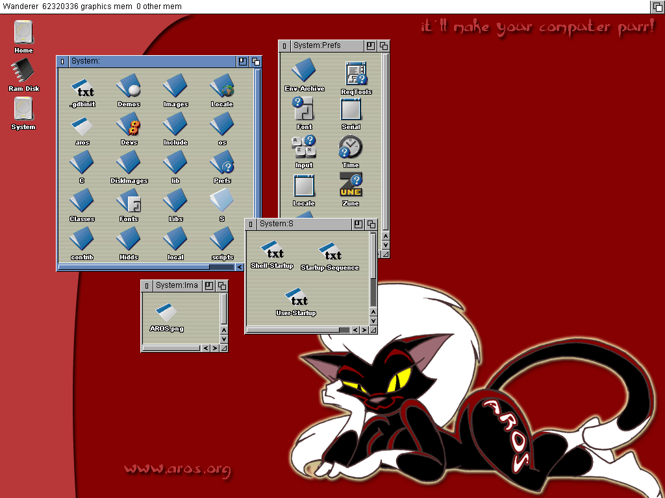The width and height of the screenshot is (665, 498).
Task: Open Env-Archive folder in Prefs window
Action: (304, 70)
